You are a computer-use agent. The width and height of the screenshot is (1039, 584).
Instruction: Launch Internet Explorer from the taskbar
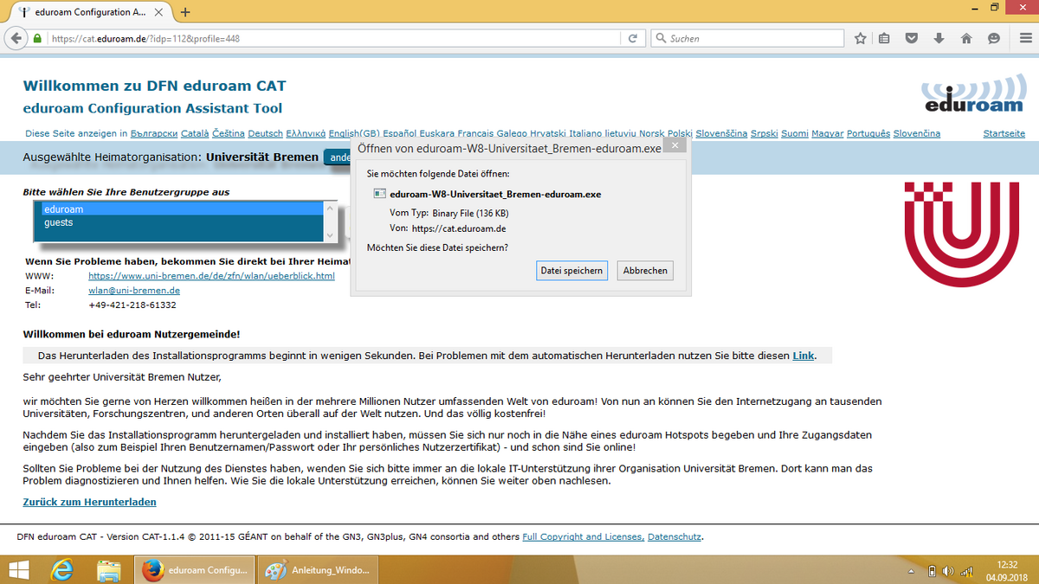point(62,570)
